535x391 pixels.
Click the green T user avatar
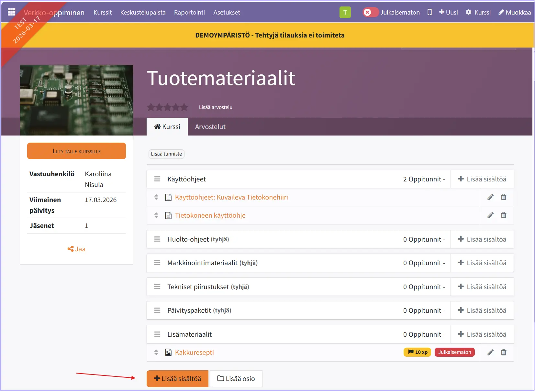point(345,12)
